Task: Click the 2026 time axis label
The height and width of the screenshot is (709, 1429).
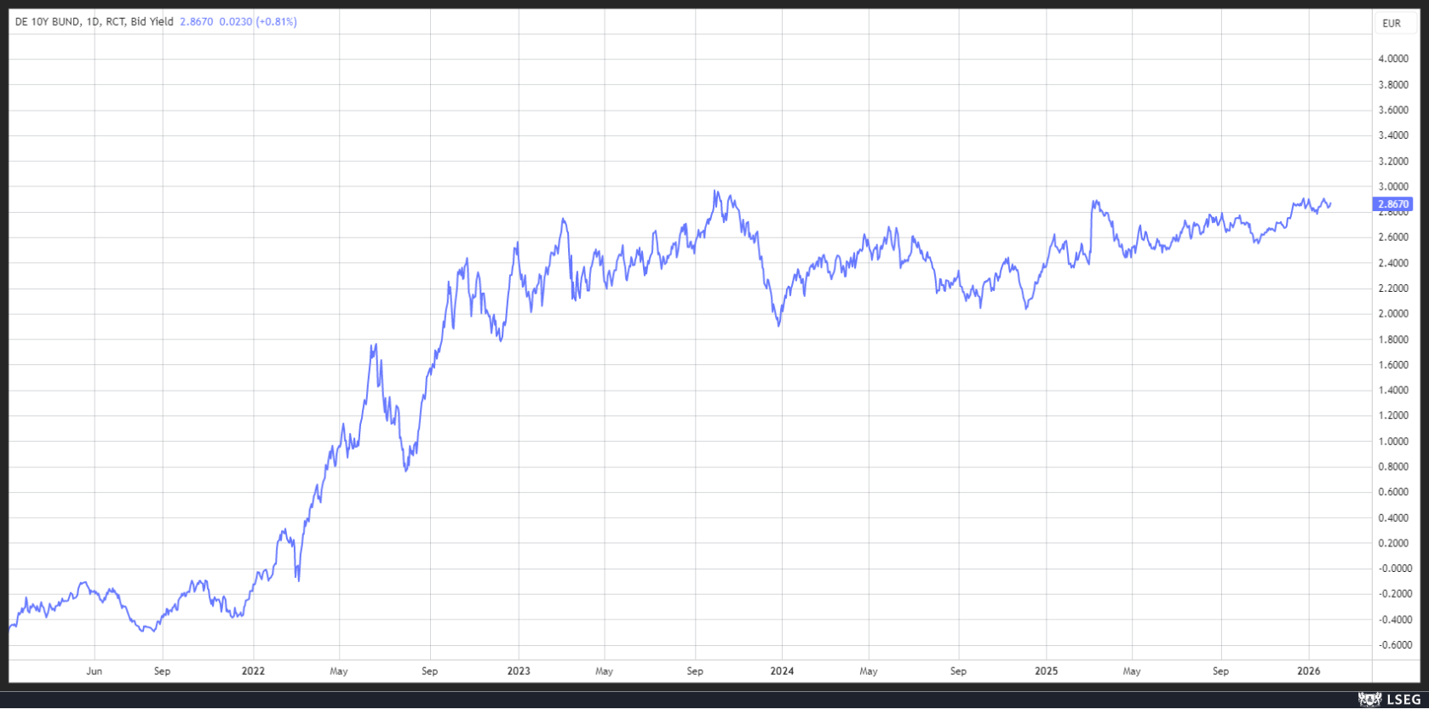Action: click(1308, 672)
